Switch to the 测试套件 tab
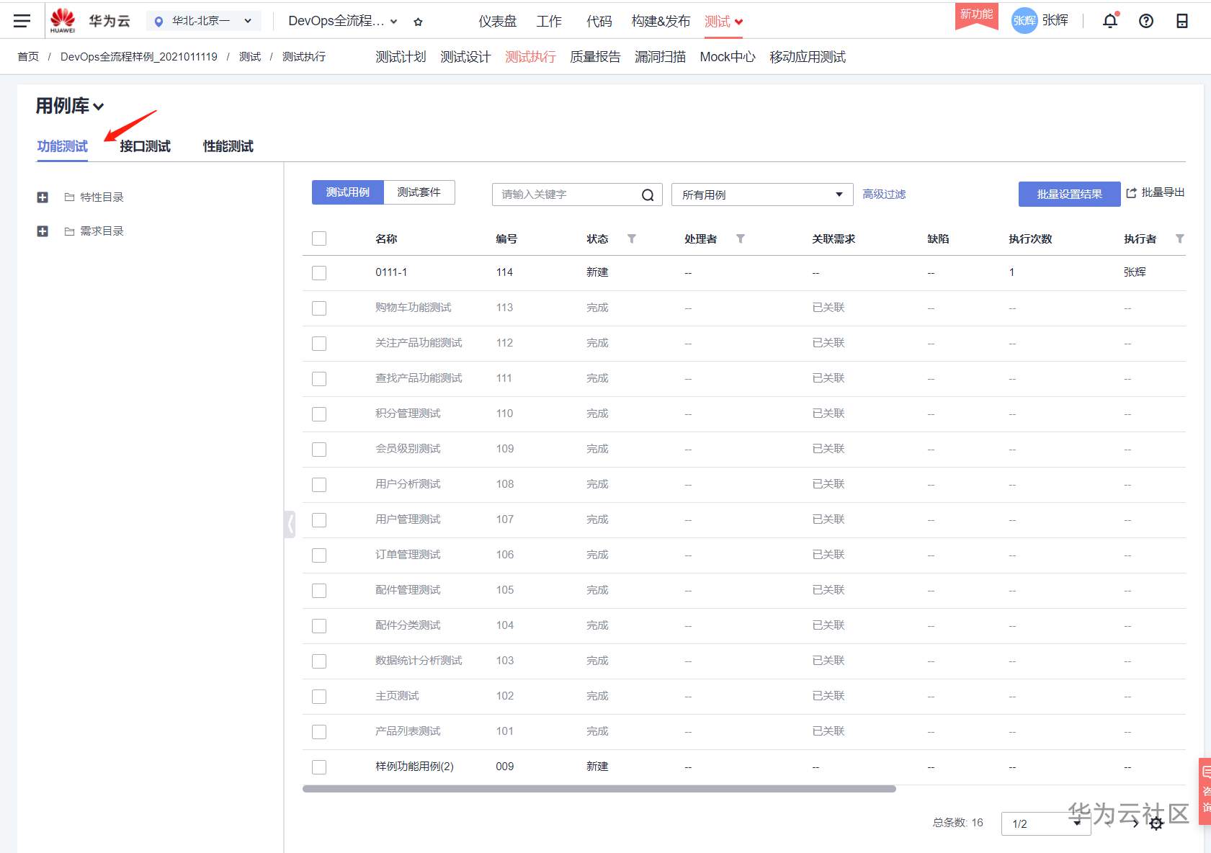1211x853 pixels. (x=419, y=192)
